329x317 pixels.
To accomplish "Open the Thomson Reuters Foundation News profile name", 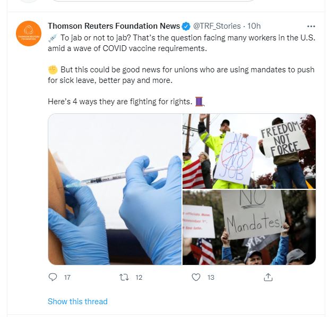I will point(114,26).
